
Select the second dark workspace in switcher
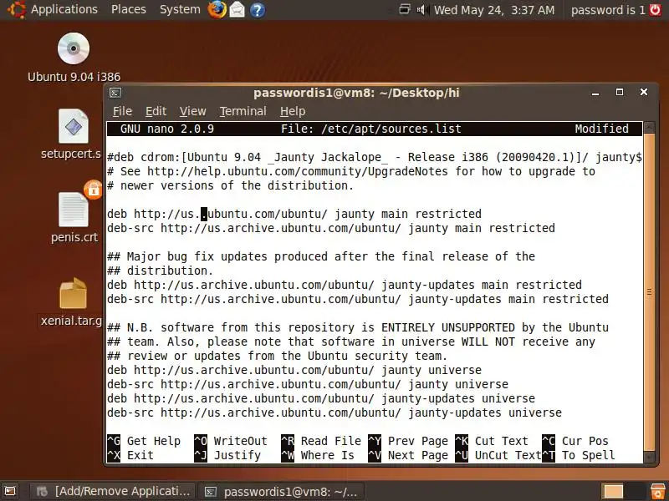[x=634, y=491]
